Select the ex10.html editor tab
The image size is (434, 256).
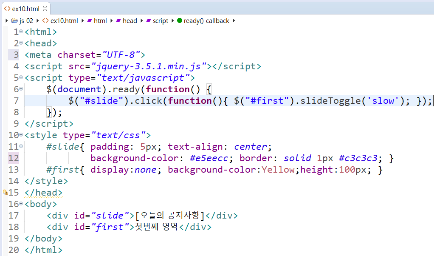pos(26,9)
